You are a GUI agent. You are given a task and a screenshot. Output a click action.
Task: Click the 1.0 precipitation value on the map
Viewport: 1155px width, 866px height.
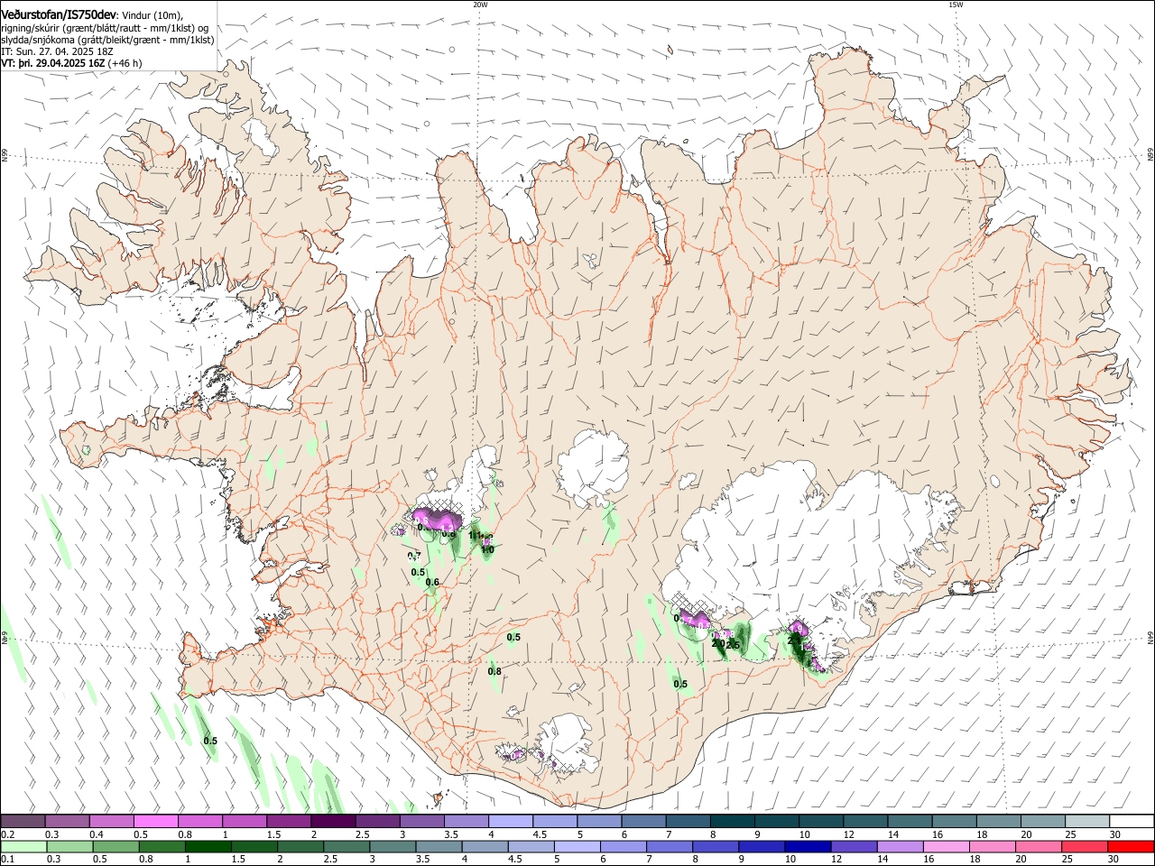[x=487, y=549]
